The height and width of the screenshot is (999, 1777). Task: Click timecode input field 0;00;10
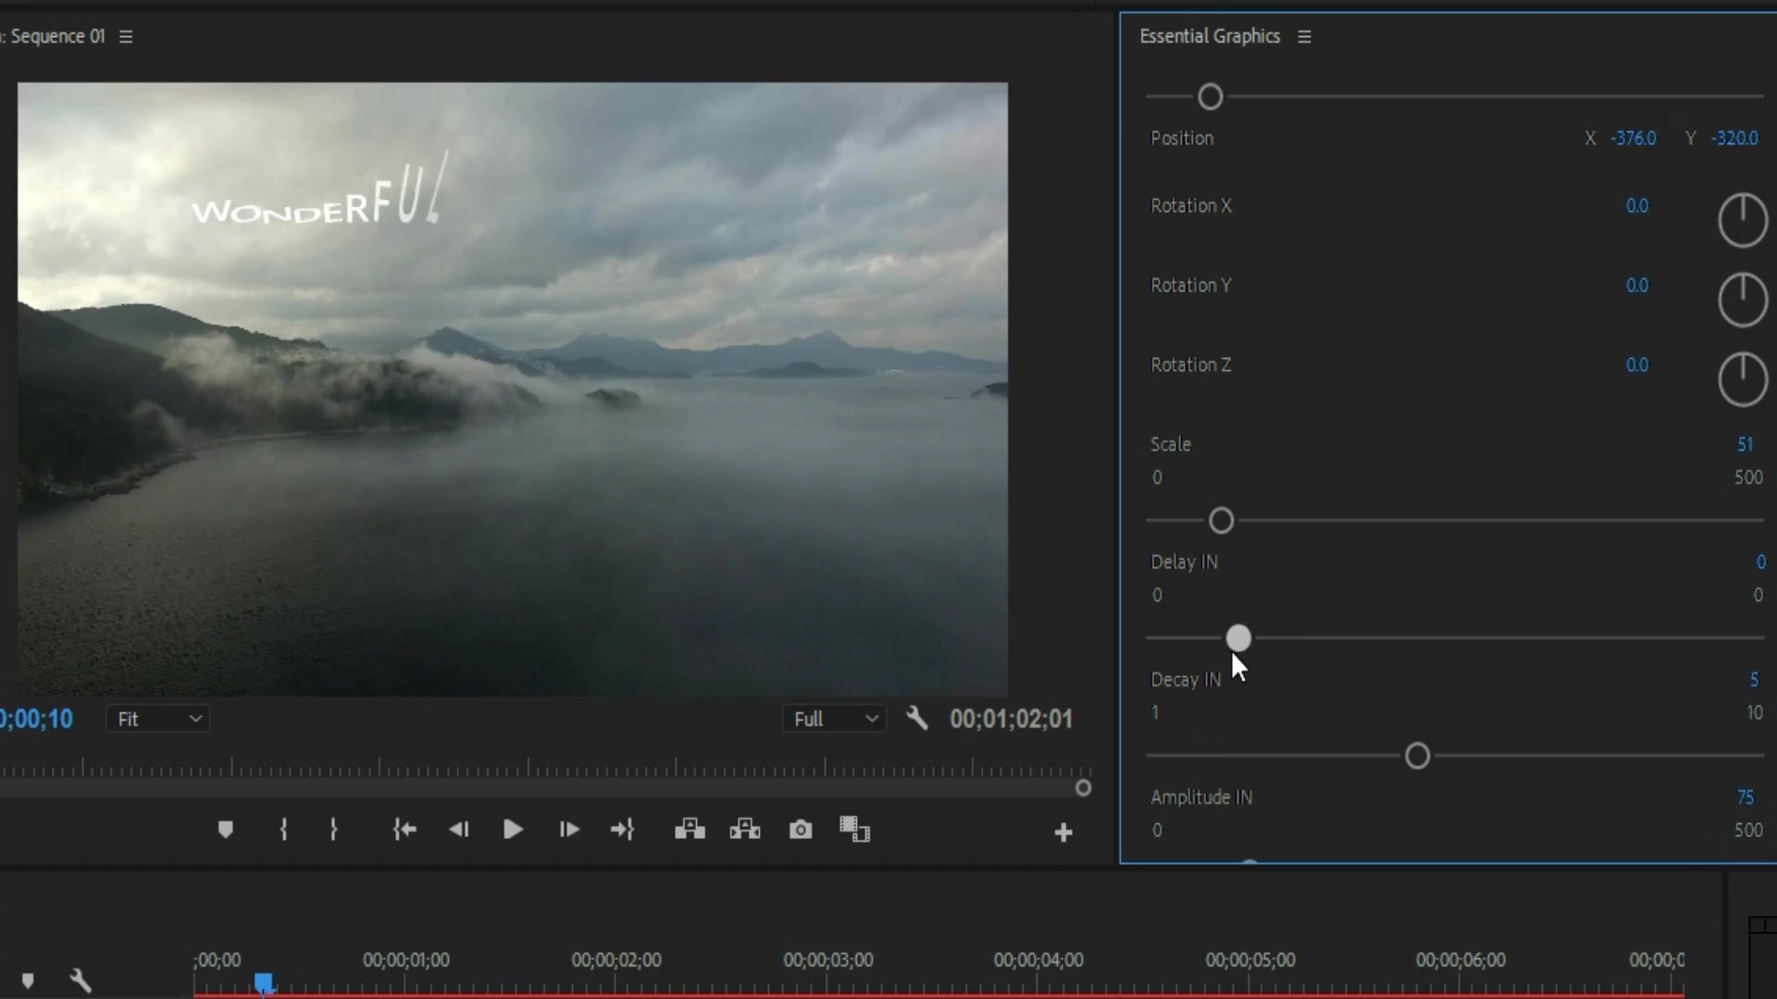tap(35, 719)
